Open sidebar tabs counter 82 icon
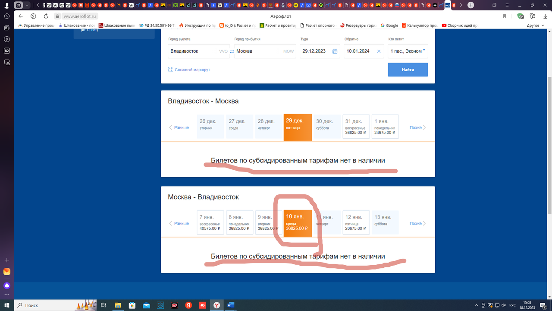This screenshot has height=311, width=552. [7, 51]
